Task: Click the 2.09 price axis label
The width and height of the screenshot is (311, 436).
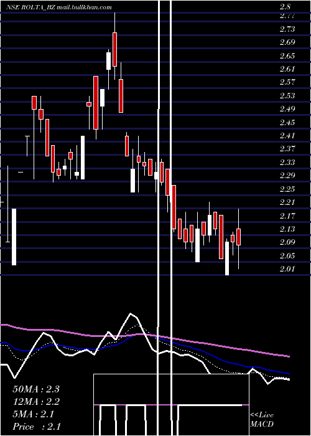Action: click(287, 242)
